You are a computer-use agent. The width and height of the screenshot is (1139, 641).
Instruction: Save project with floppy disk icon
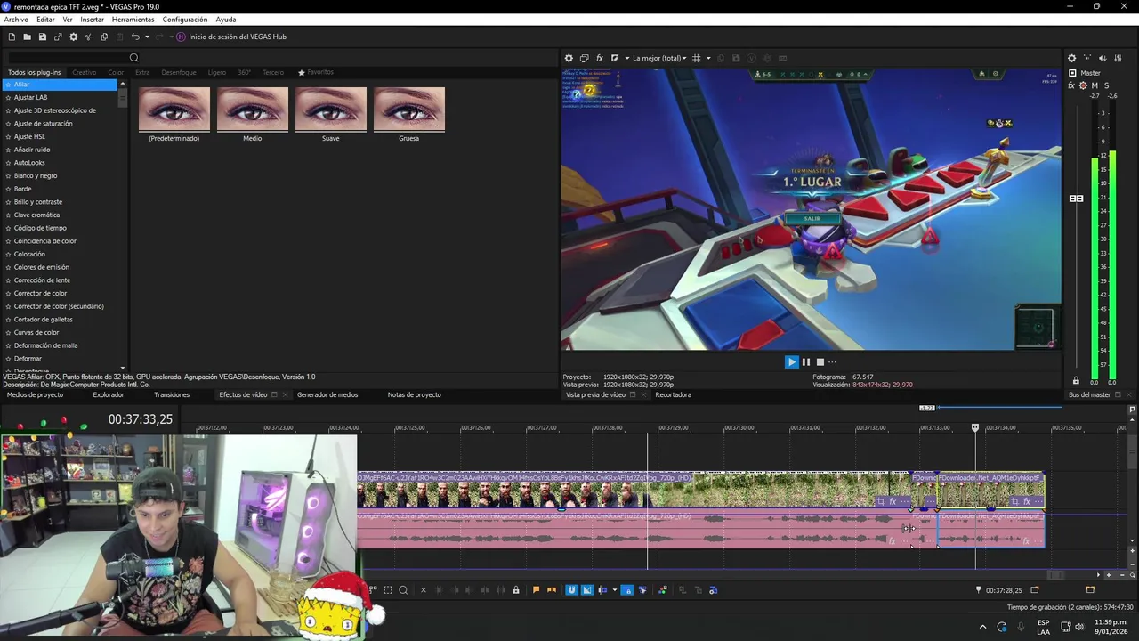point(42,37)
